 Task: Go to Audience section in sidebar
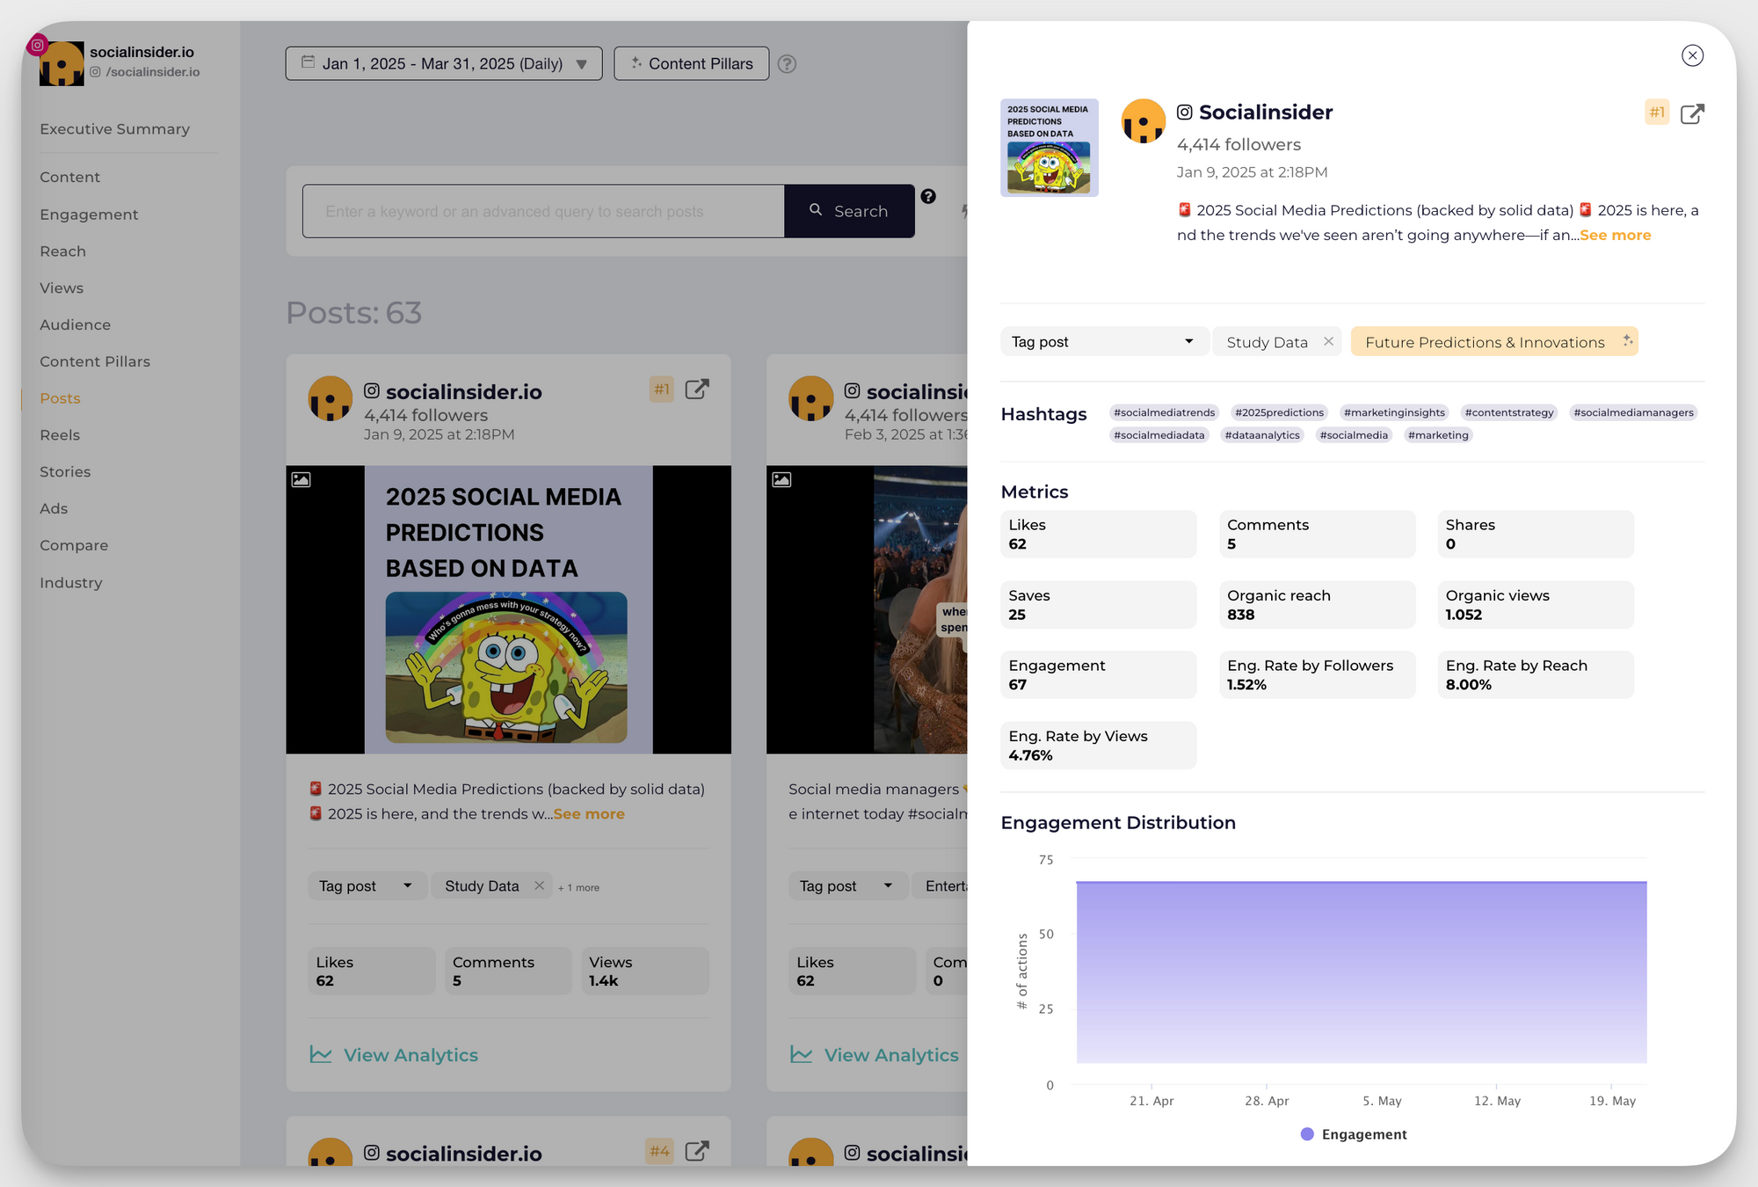click(x=75, y=324)
